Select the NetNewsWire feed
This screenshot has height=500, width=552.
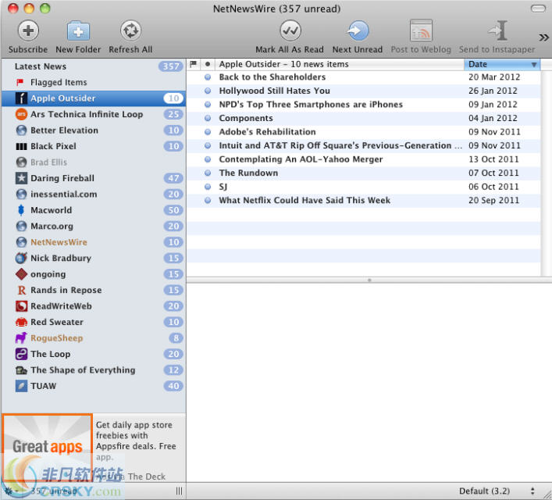tap(94, 242)
